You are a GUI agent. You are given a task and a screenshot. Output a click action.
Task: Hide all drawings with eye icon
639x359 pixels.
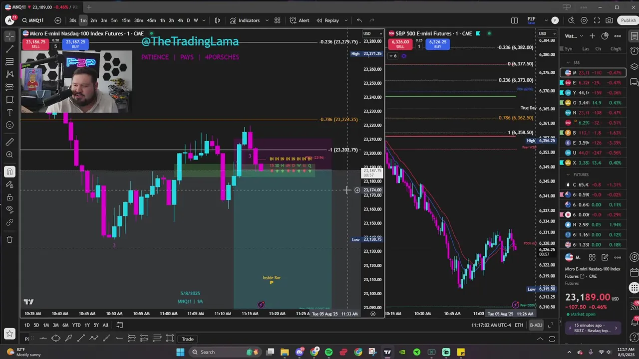pos(9,209)
